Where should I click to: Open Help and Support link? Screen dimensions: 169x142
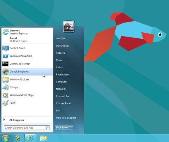(66, 118)
